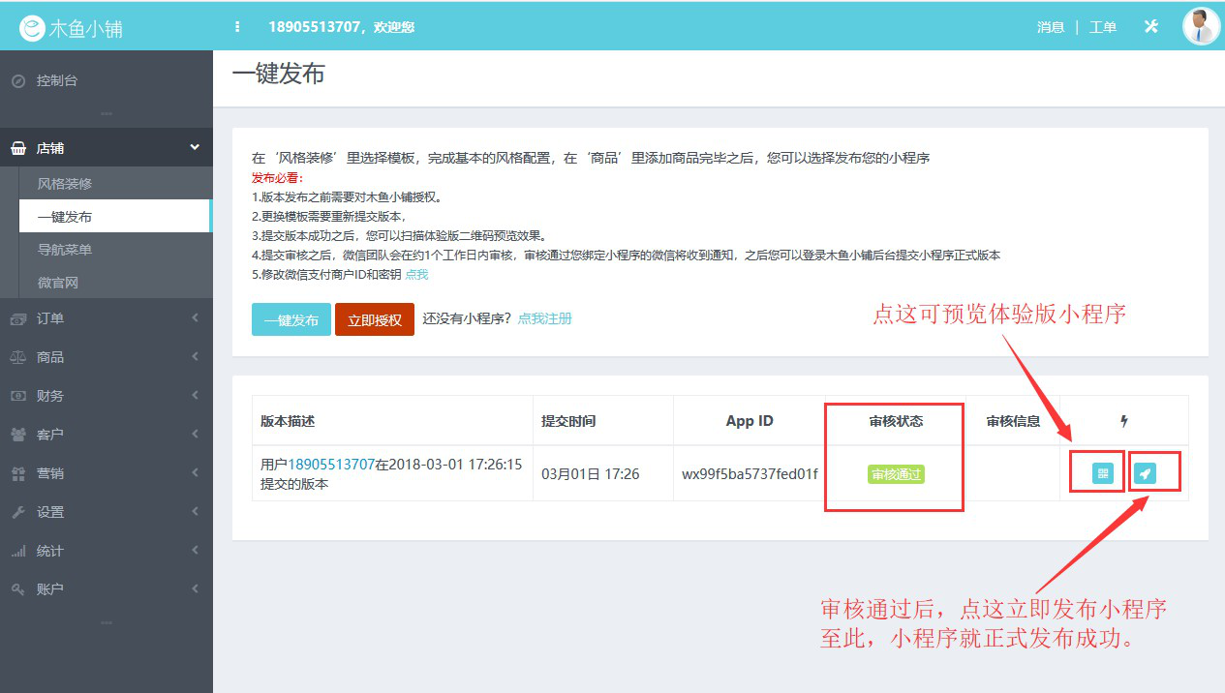The height and width of the screenshot is (693, 1225).
Task: Click the rocket publish icon
Action: 1153,471
